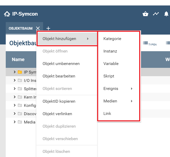The height and width of the screenshot is (157, 170).
Task: Choose ObjektID kopieren menu entry
Action: coord(59,101)
